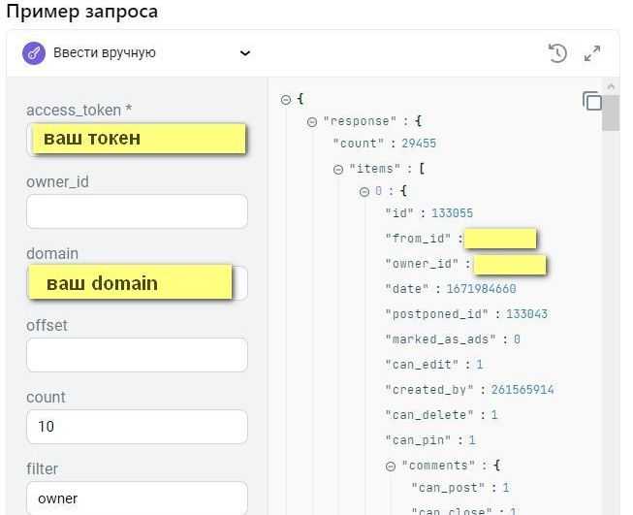The height and width of the screenshot is (515, 633).
Task: Collapse the "items" array
Action: point(338,170)
